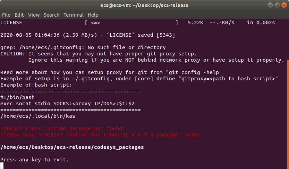Click the exec socat stdio command line
The width and height of the screenshot is (289, 169).
coord(67,104)
